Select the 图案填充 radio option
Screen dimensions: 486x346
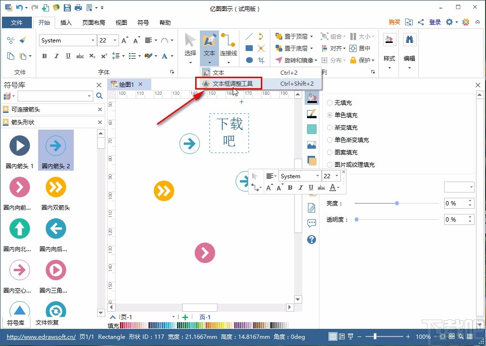tap(330, 153)
